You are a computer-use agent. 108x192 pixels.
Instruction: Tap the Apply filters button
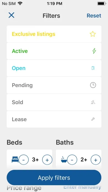tap(54, 178)
